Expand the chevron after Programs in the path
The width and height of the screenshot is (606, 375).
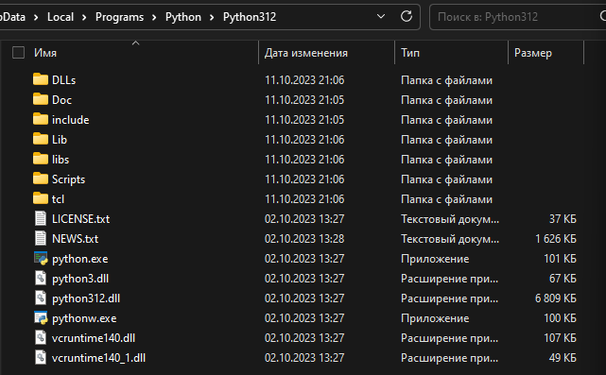pos(154,17)
